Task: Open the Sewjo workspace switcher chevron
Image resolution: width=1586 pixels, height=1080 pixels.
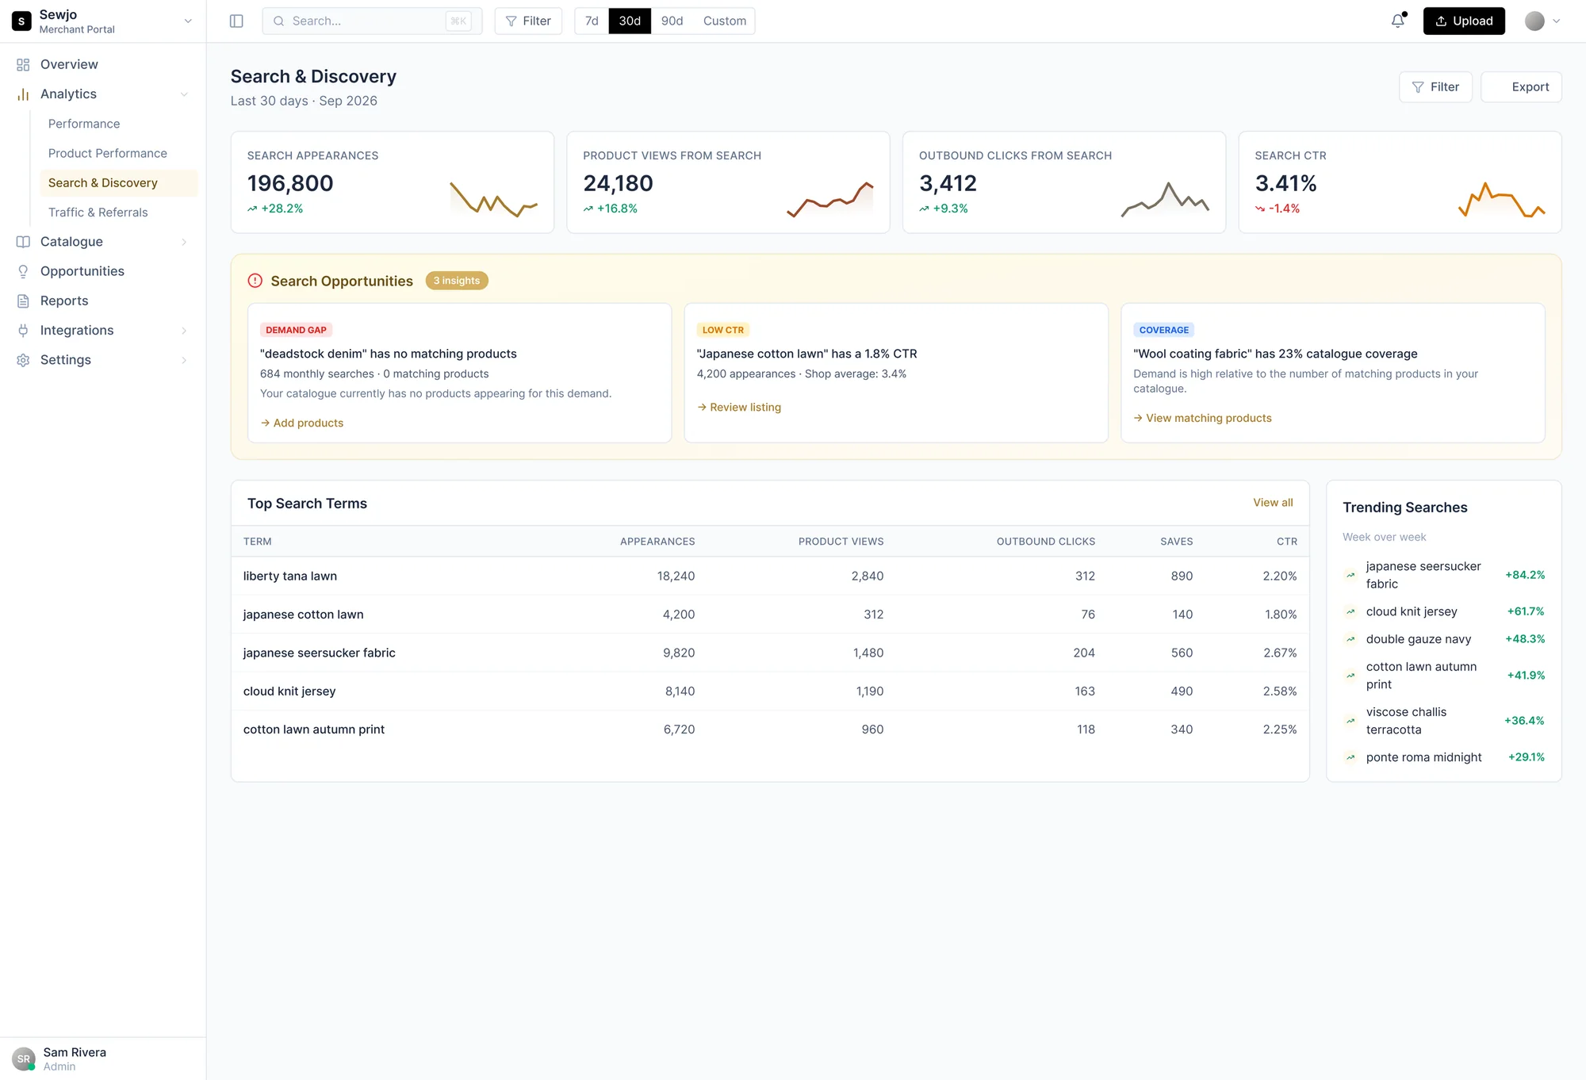Action: click(188, 21)
